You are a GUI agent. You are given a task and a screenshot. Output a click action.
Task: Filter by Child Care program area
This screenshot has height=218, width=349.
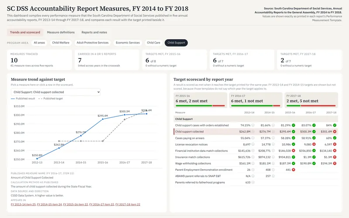point(154,43)
